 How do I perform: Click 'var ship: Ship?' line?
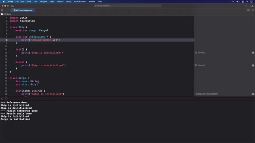tap(27, 85)
